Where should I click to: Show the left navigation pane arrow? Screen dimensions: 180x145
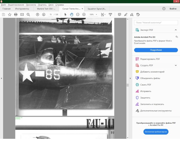(x=1, y=78)
